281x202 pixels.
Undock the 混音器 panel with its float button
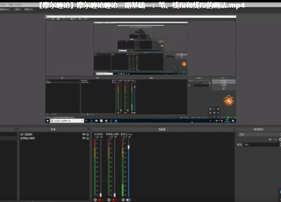tap(233, 129)
